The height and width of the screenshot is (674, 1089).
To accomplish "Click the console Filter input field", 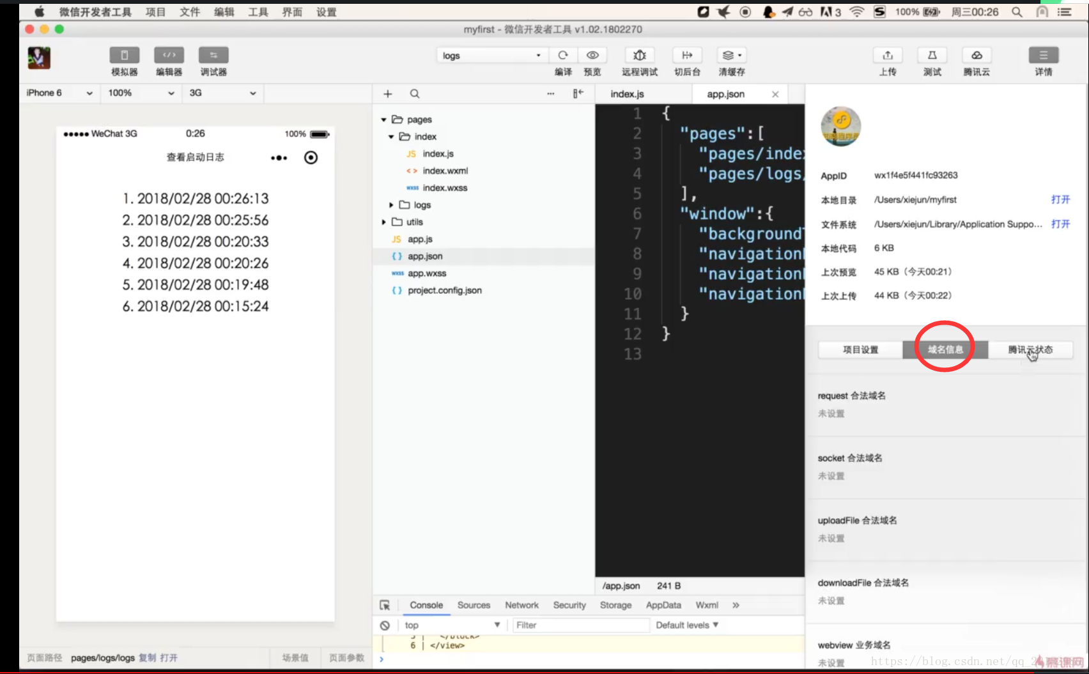I will tap(581, 625).
